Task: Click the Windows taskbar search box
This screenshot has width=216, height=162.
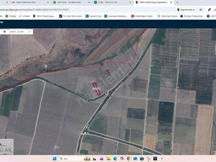Action: click(x=70, y=159)
